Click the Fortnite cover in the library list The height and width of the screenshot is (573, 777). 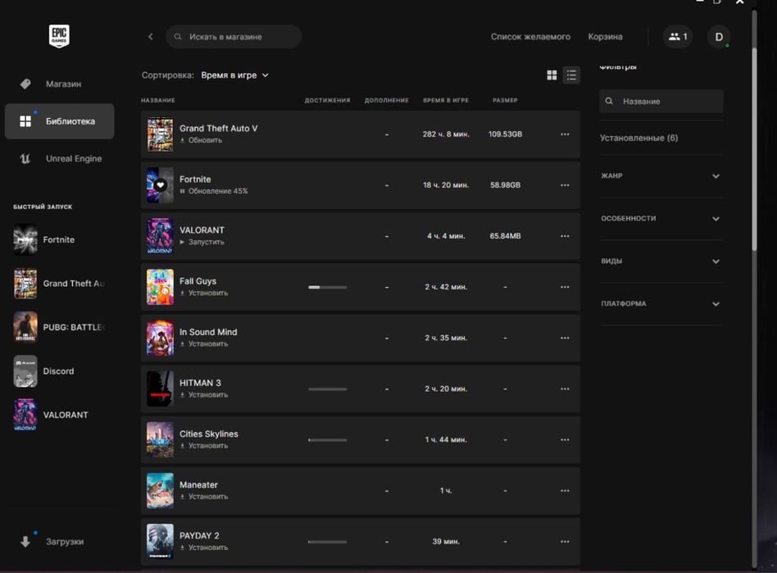[x=160, y=185]
